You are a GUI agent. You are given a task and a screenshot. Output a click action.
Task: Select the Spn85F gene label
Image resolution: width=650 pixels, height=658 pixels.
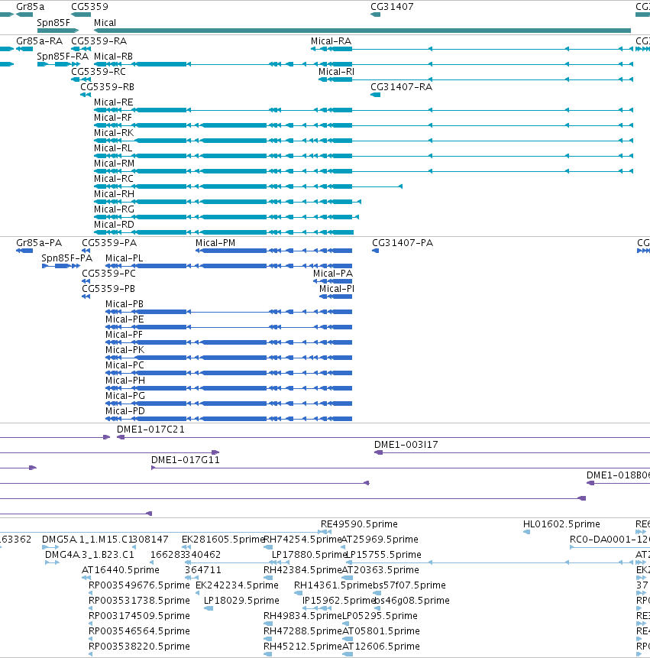tap(53, 23)
